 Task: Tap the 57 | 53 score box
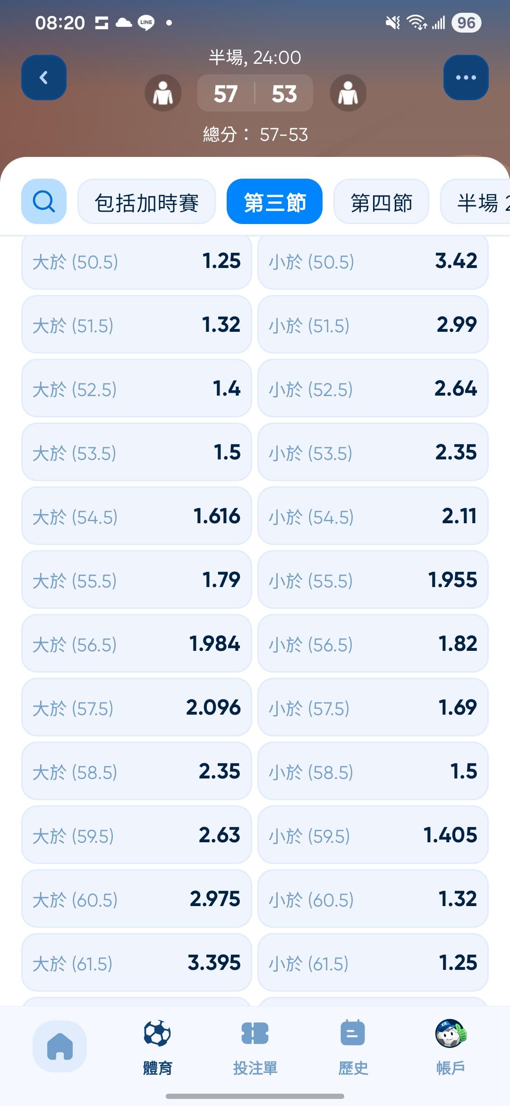coord(255,93)
